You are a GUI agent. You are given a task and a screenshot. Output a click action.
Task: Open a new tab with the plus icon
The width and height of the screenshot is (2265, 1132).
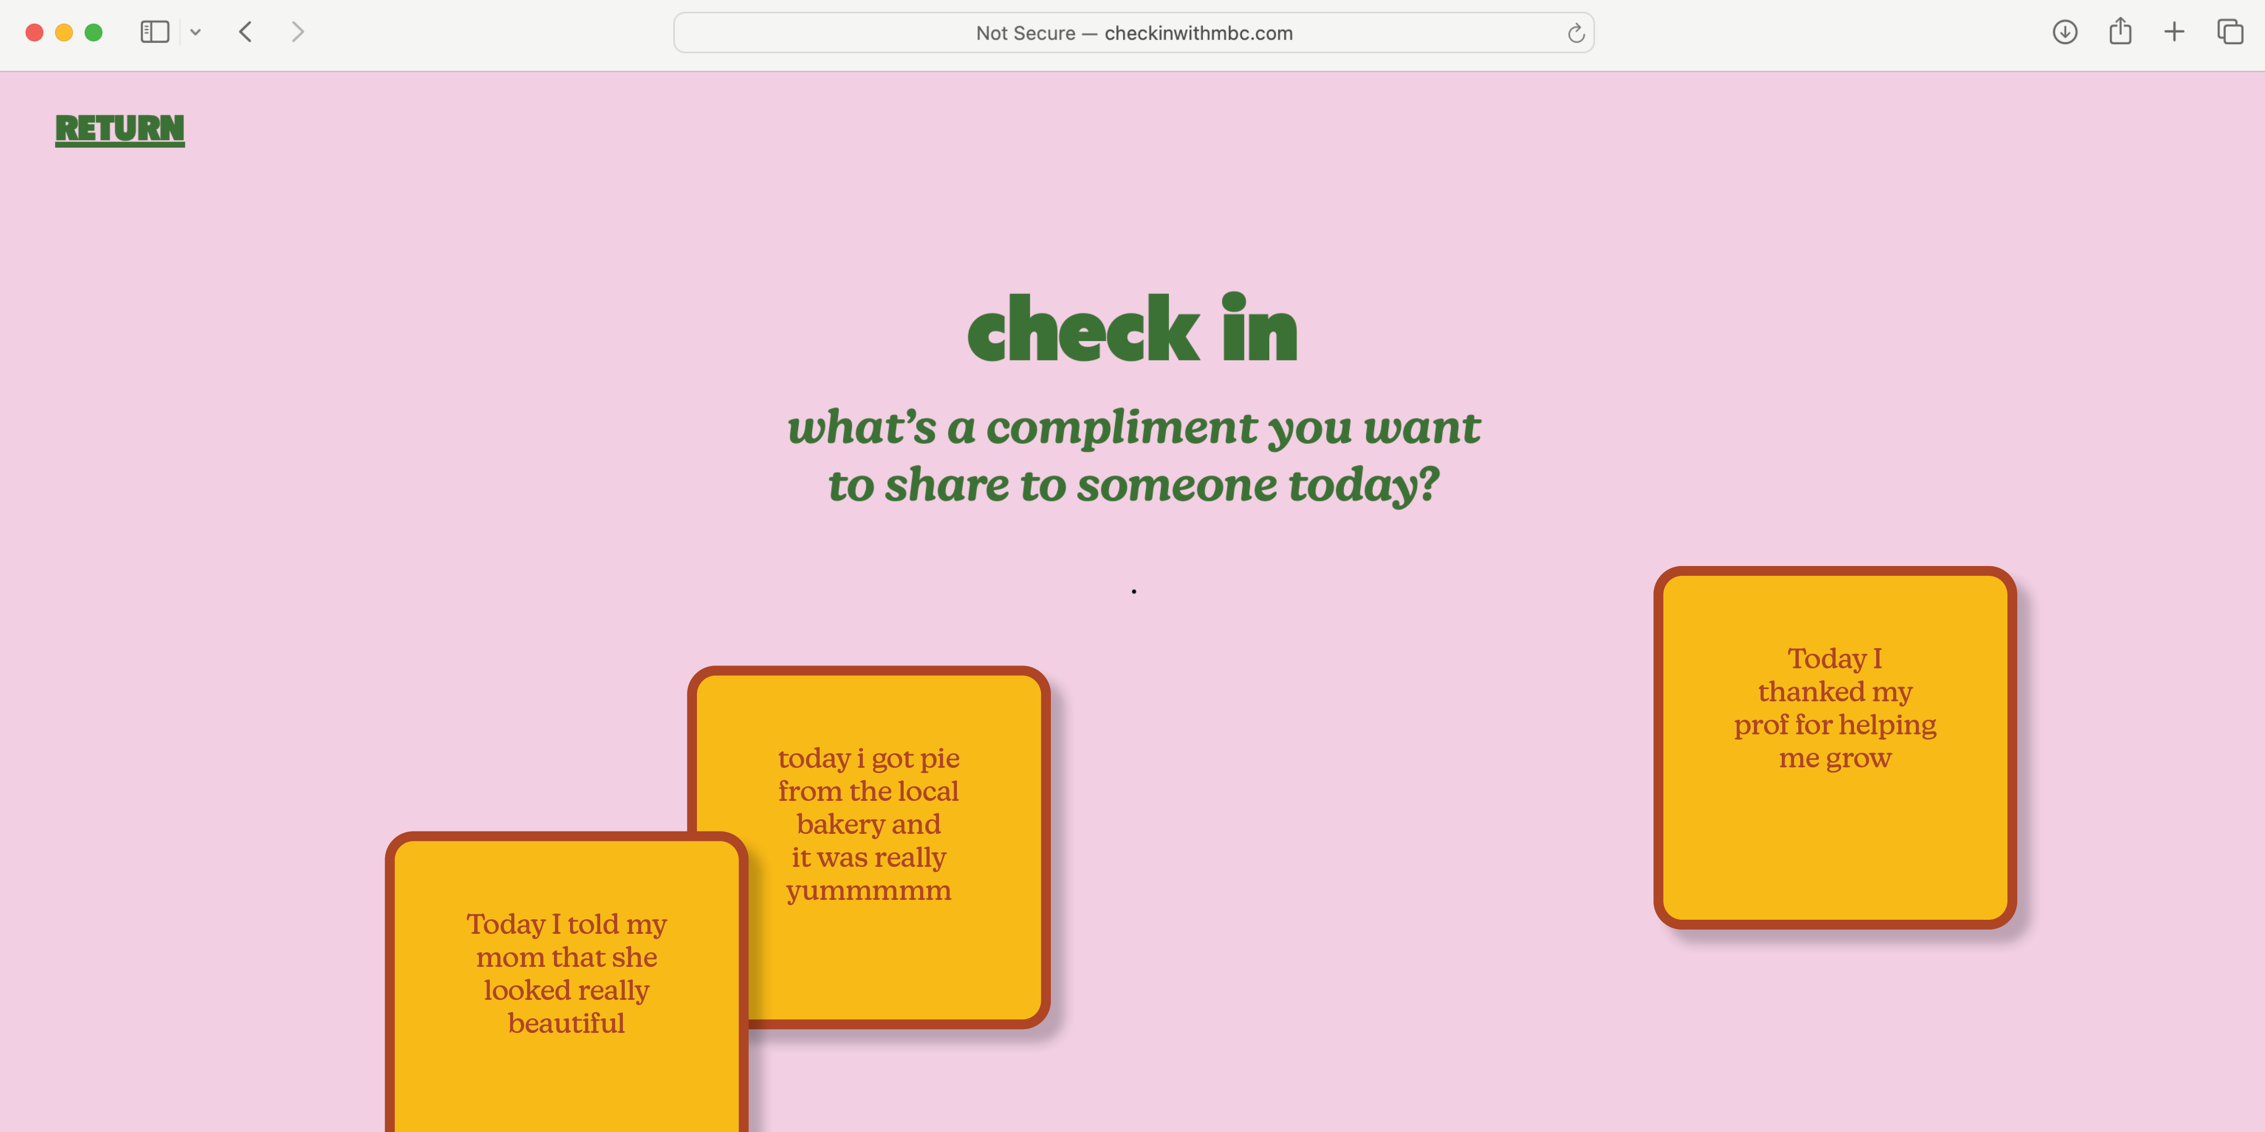2173,33
